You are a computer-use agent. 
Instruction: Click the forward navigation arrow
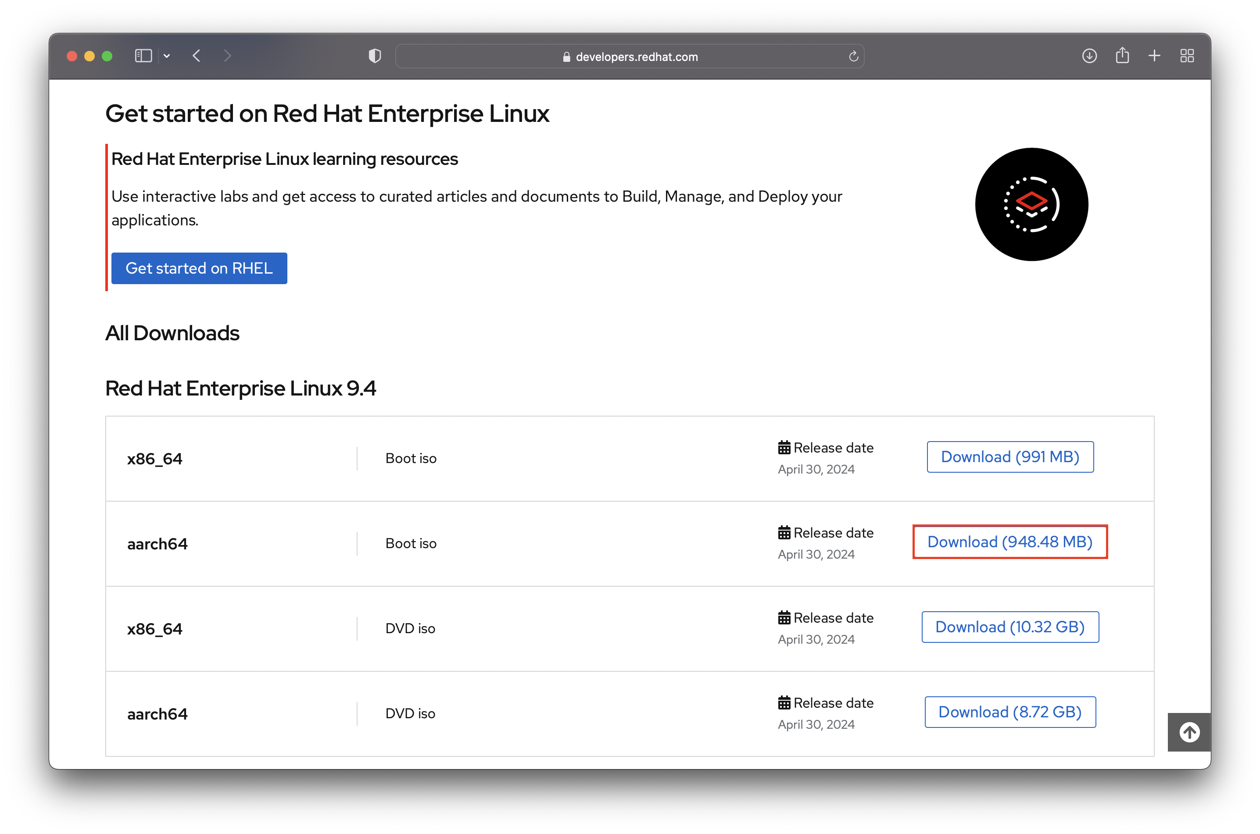(x=227, y=56)
